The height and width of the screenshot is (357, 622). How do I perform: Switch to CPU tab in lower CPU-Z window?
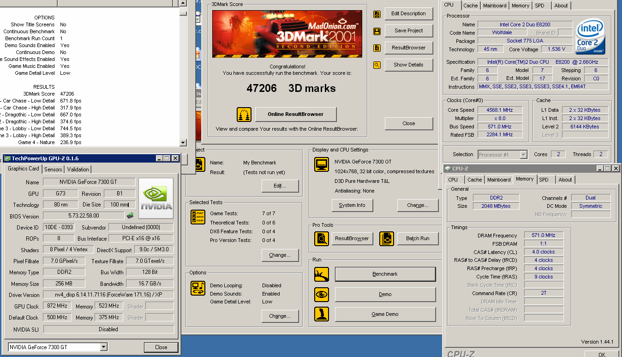point(453,180)
